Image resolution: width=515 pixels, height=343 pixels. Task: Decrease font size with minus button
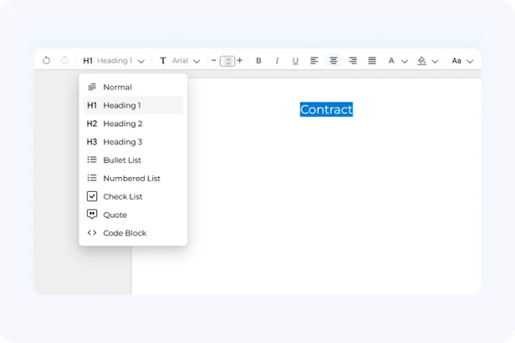(x=213, y=60)
